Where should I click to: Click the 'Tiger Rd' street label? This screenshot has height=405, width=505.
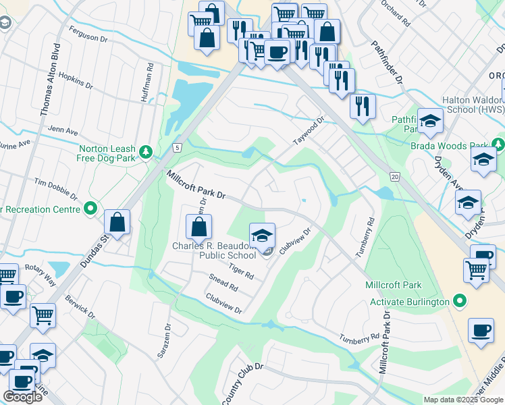pyautogui.click(x=241, y=271)
